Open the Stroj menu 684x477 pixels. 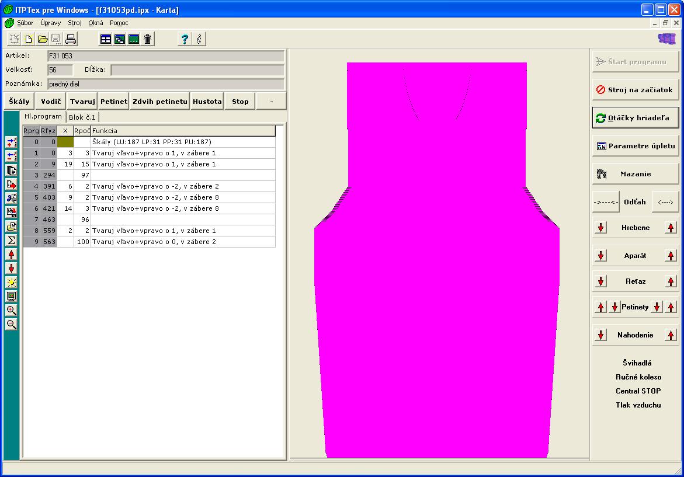[75, 23]
